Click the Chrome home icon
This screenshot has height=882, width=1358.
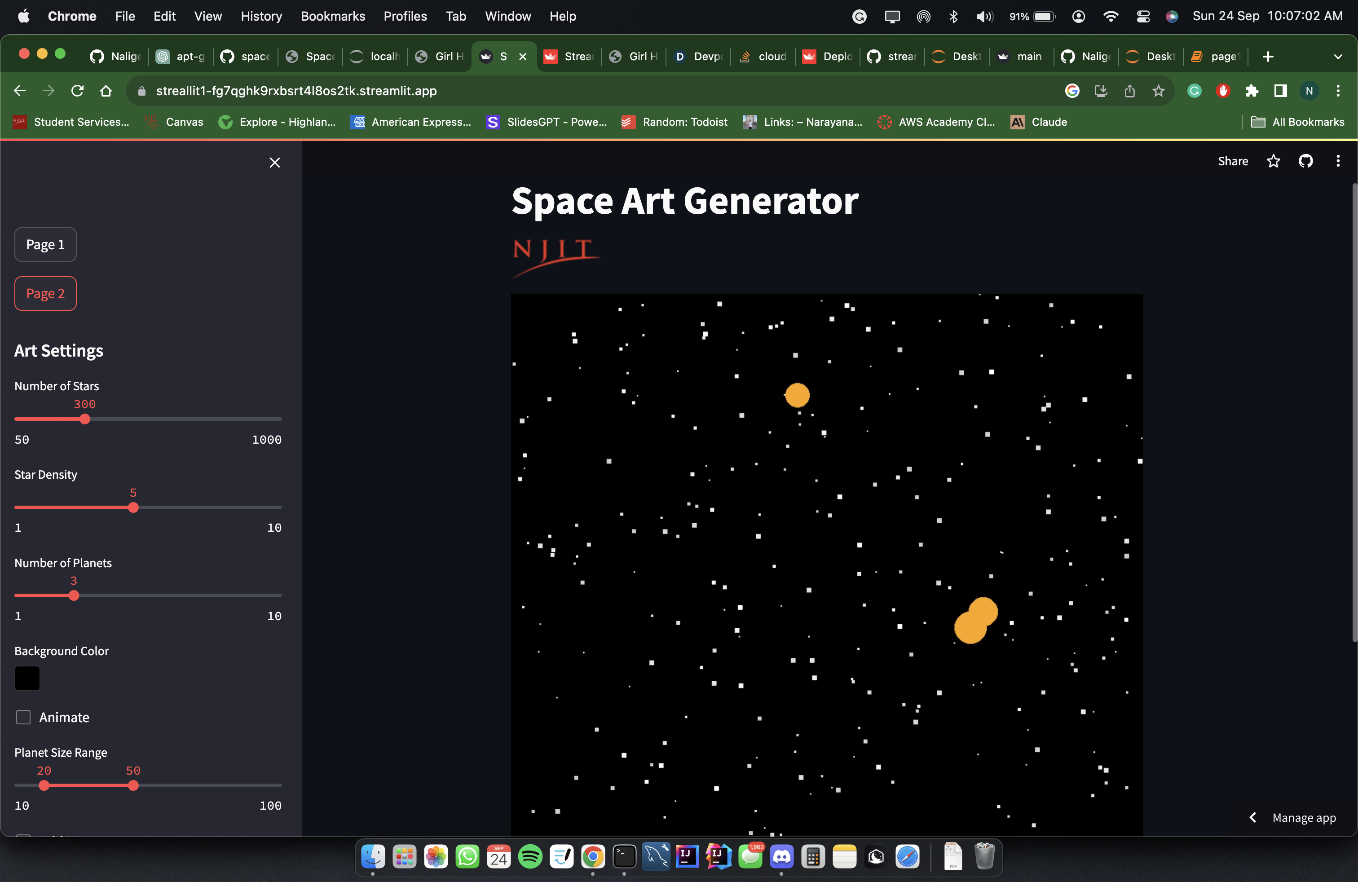coord(106,91)
